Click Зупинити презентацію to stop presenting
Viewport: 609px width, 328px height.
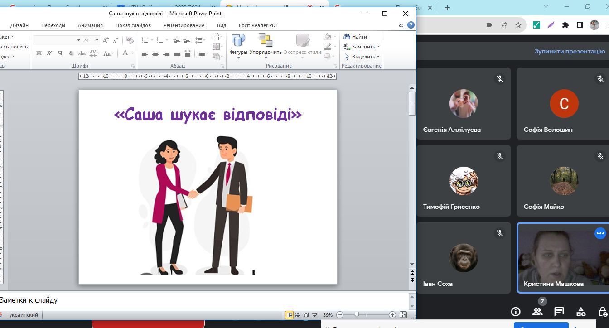pos(570,51)
